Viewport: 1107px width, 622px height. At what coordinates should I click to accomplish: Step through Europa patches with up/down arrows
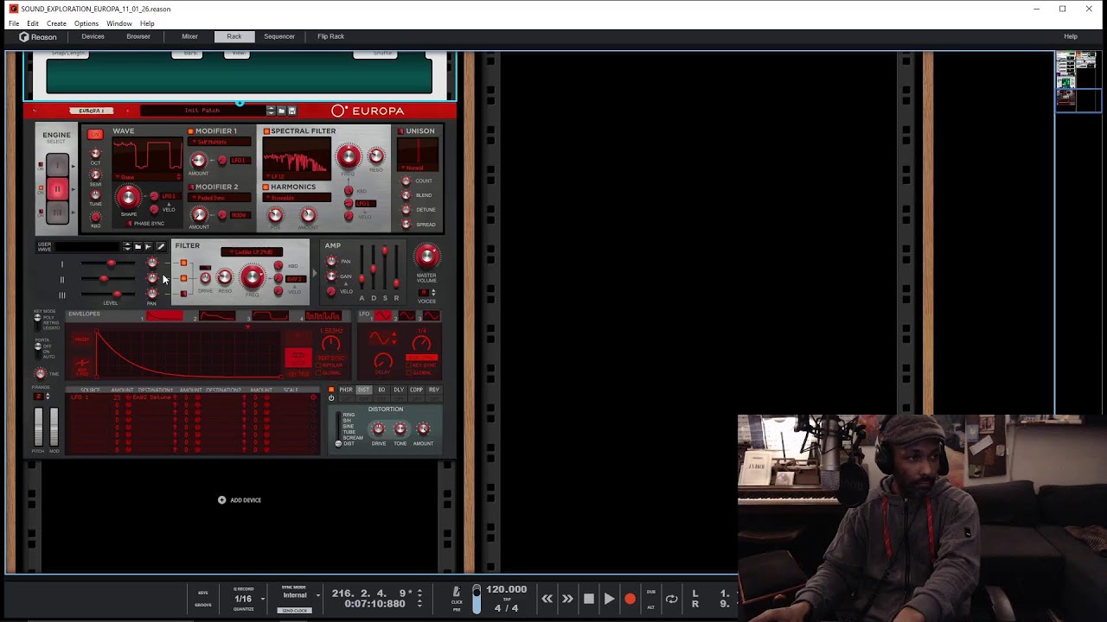(271, 111)
